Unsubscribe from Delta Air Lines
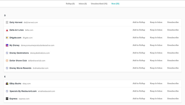Screen dimensions: 185x105 [x=173, y=30]
